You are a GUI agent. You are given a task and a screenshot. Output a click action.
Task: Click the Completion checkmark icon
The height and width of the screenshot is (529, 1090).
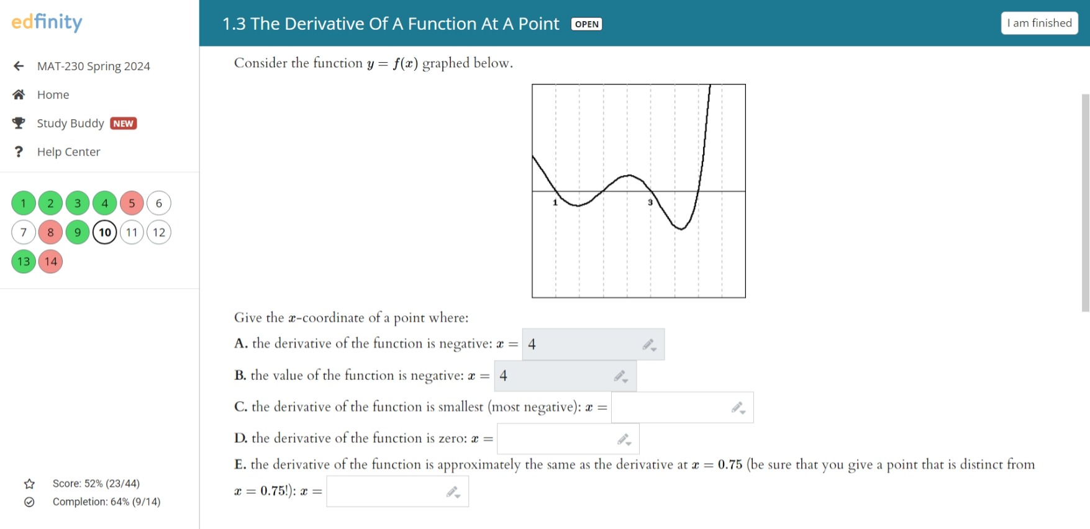point(29,502)
